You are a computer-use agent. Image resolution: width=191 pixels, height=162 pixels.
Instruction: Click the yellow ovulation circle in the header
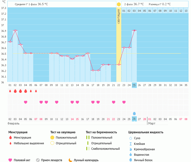119,4
